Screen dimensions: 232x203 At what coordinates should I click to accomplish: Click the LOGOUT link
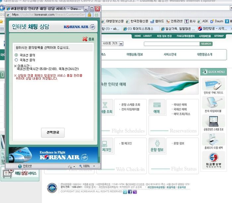pos(147,36)
